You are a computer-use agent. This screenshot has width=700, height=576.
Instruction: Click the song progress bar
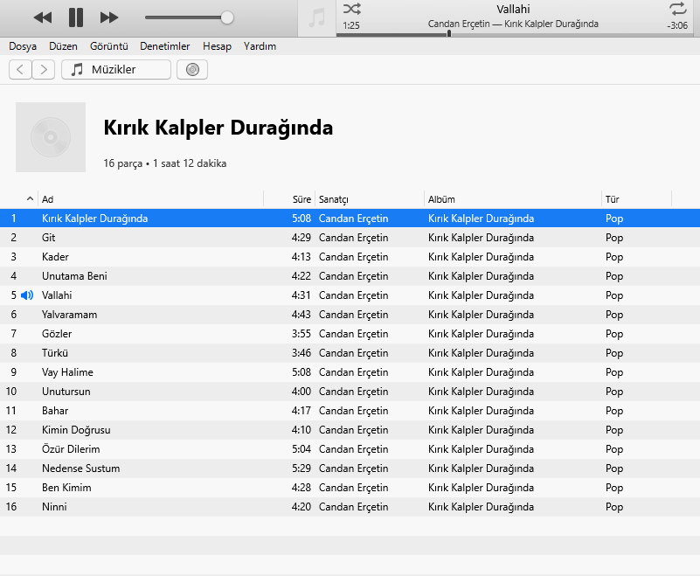click(x=514, y=34)
